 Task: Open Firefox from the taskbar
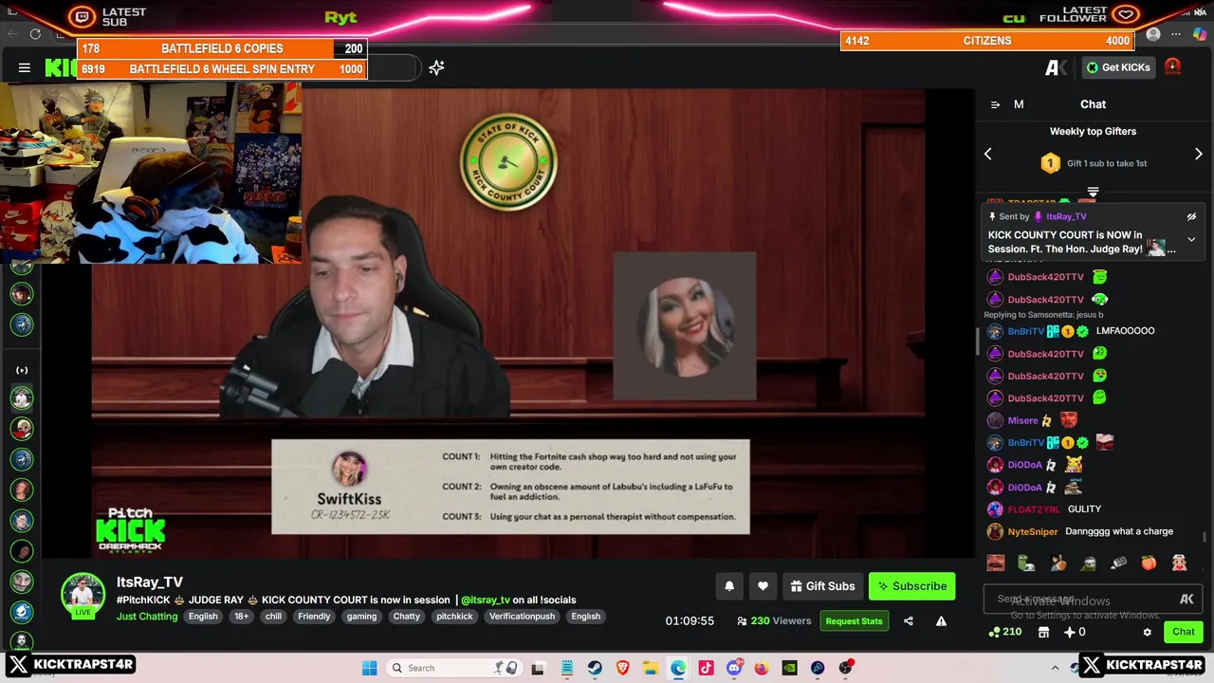[762, 668]
